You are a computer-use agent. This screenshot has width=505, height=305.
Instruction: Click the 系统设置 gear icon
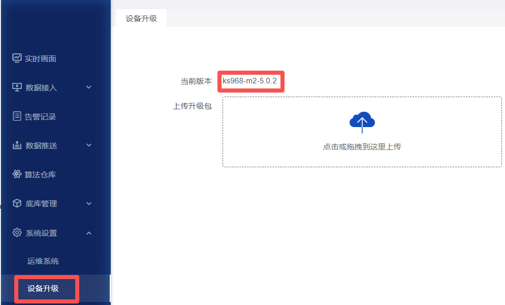(x=17, y=233)
